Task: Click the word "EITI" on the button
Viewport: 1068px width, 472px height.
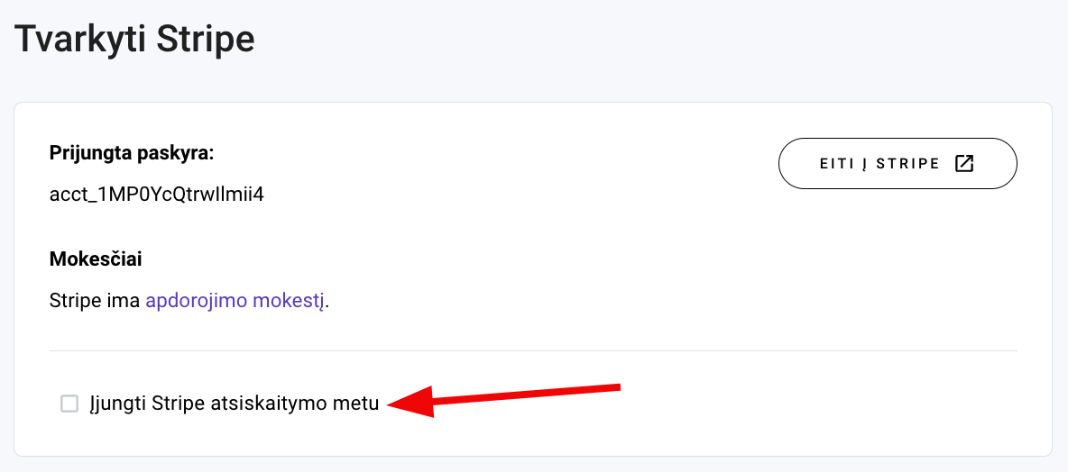Action: coord(836,164)
